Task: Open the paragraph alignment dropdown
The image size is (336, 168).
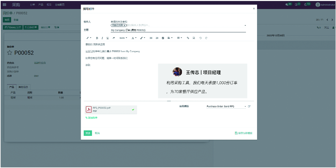Action: [170, 38]
